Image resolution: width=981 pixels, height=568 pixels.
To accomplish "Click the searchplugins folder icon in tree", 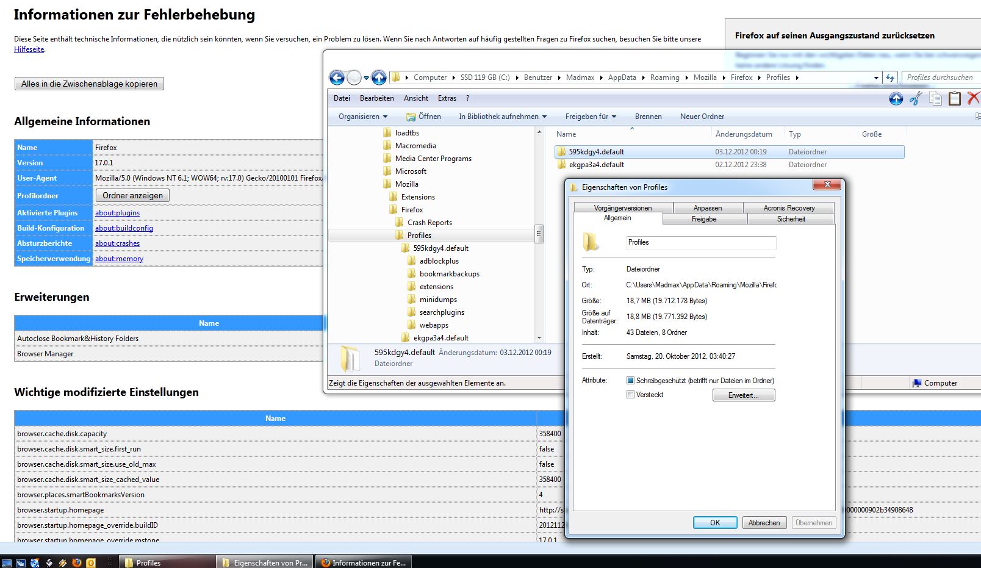I will tap(412, 312).
